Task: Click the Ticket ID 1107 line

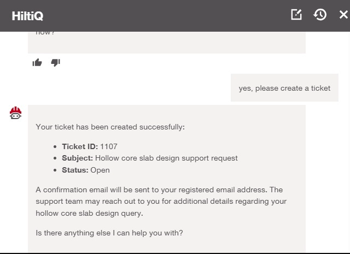Action: (x=90, y=146)
